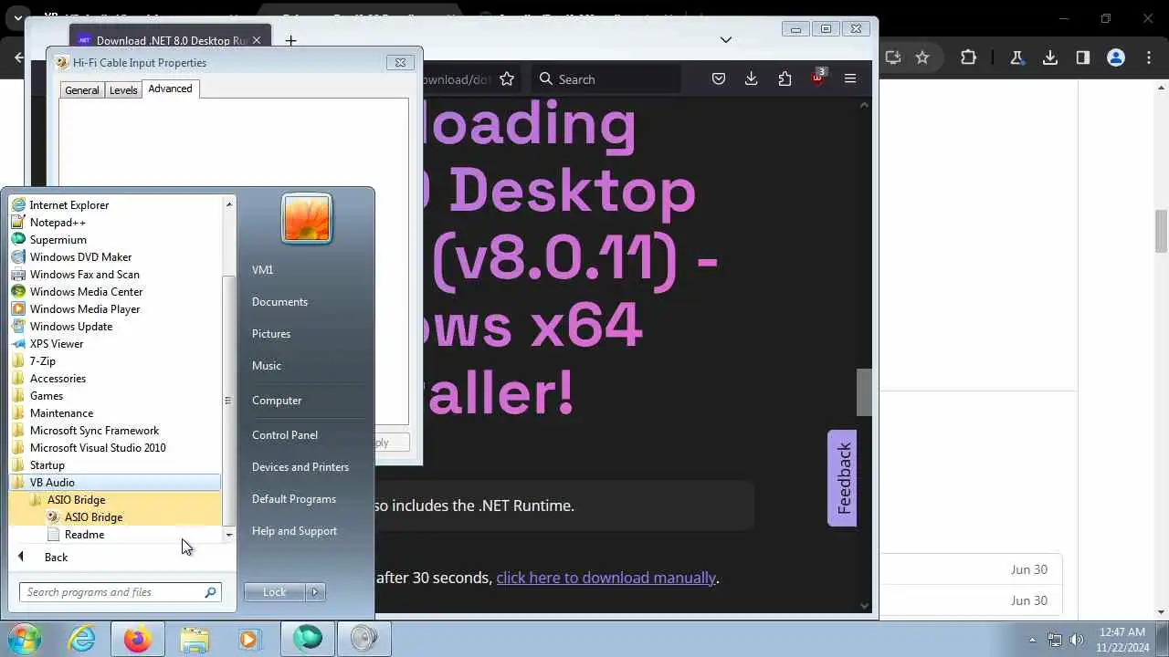Click the Start orb button

point(24,638)
